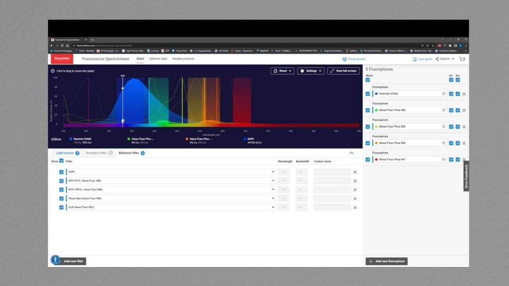Click the info icon beside Alexa Fluor Plus 488
This screenshot has height=286, width=509.
coord(444,110)
